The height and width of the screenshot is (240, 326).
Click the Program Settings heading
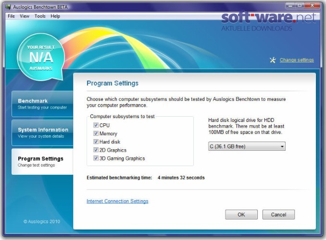[113, 83]
